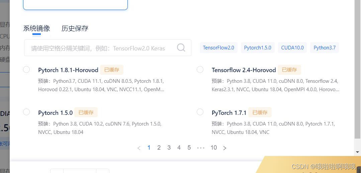
Task: Click the Pytorch 1.8.1-Horovod title text
Action: 68,70
